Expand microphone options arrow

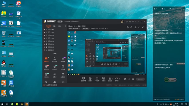pos(113,79)
